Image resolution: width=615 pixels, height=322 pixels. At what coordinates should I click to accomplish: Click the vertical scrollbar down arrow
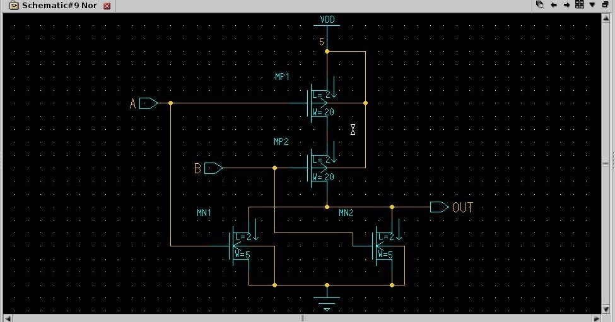point(605,309)
